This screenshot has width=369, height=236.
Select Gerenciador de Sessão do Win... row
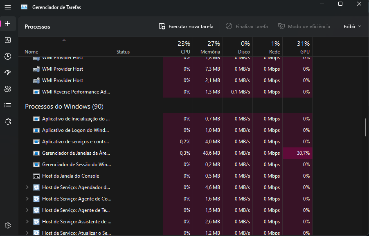pos(165,165)
